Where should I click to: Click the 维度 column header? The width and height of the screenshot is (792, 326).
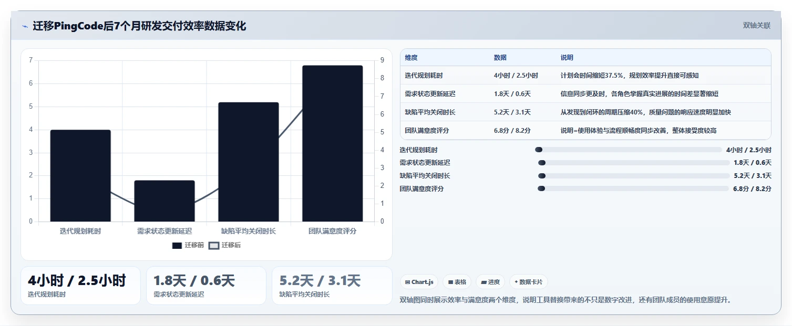[x=412, y=58]
